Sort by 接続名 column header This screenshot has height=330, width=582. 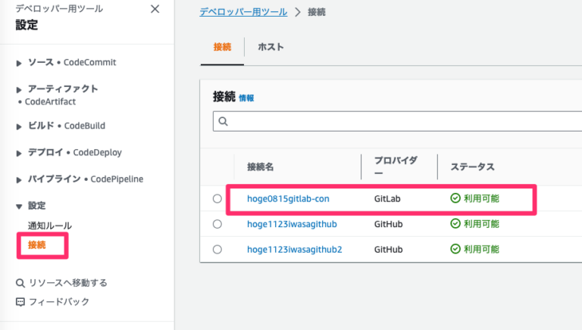(261, 167)
